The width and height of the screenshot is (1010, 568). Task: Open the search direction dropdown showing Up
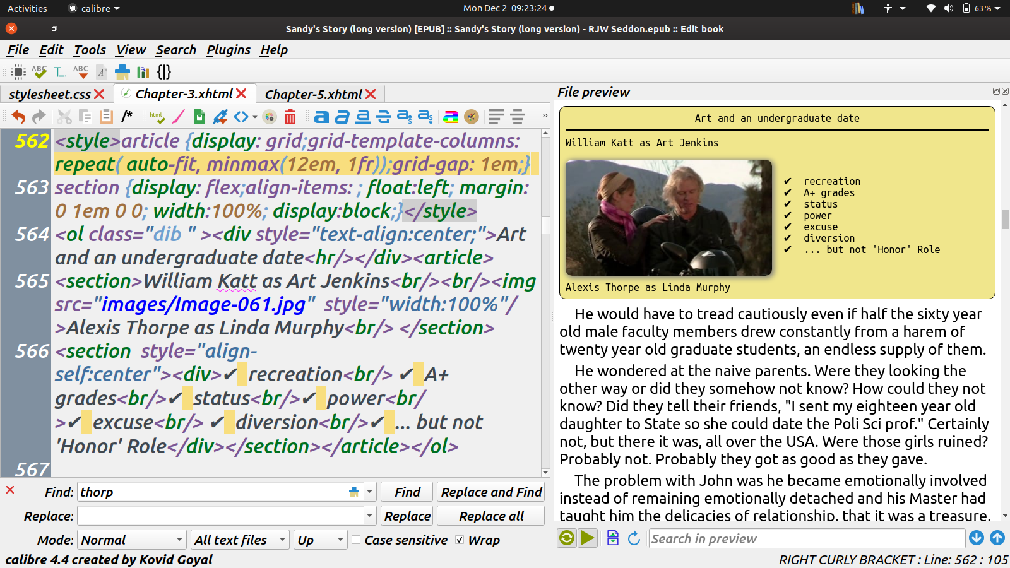(x=320, y=540)
